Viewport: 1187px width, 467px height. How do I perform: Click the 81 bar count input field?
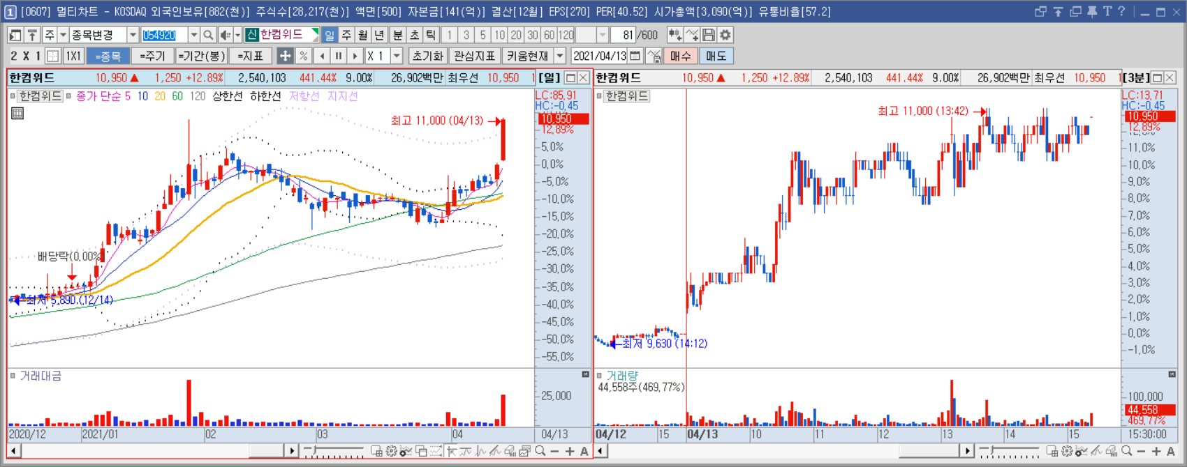pos(623,35)
